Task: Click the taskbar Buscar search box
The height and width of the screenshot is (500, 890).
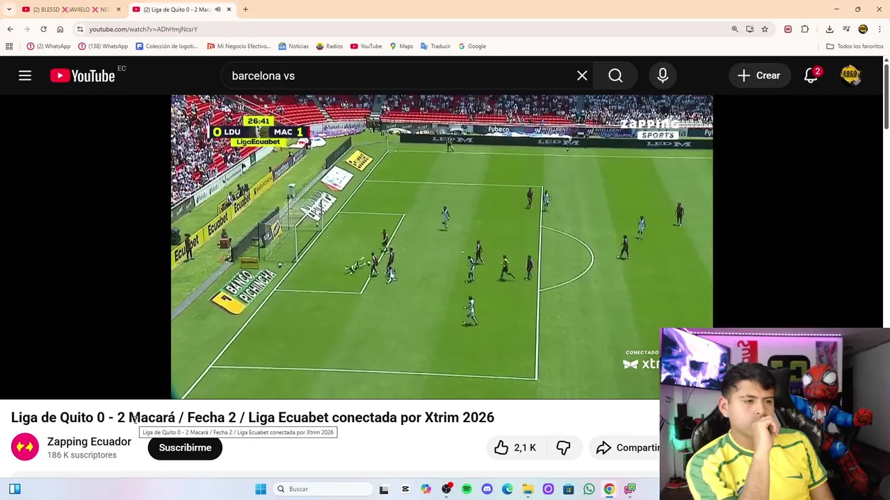Action: point(323,489)
